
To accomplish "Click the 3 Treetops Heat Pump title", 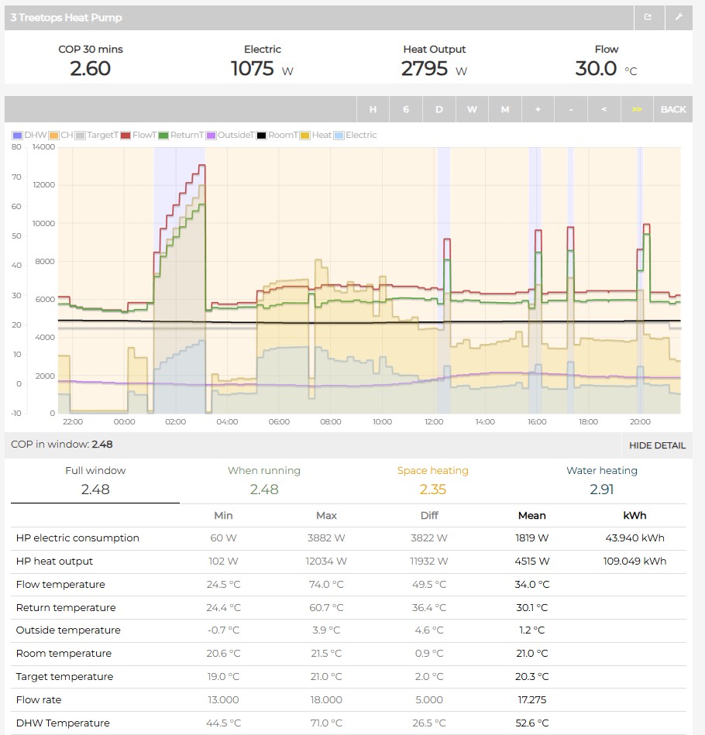I will coord(66,18).
